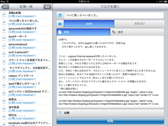
Task: Click the battery indicator in status bar
Action: tap(166, 2)
